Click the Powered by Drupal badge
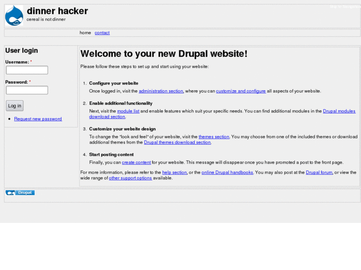This screenshot has width=361, height=270. [x=20, y=193]
